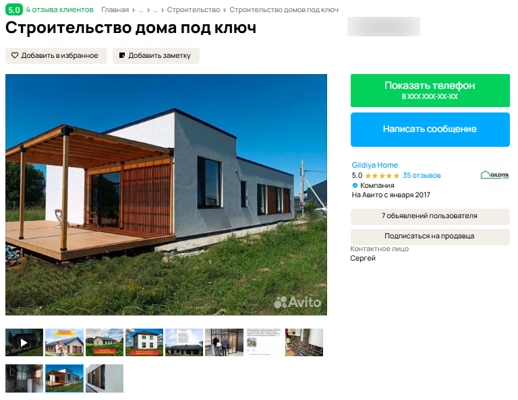Click Показать телефон button
The image size is (518, 400).
tap(430, 90)
